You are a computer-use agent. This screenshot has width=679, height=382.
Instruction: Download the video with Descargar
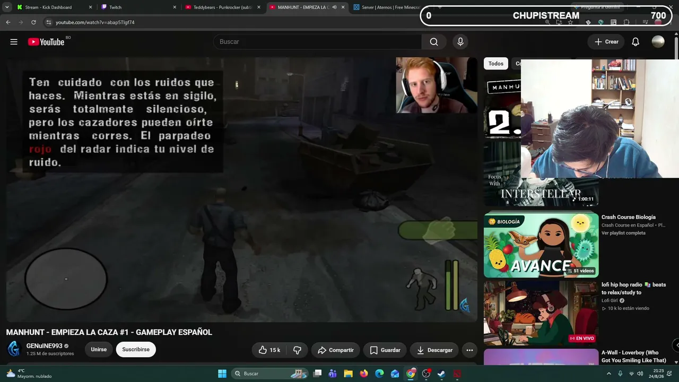click(434, 350)
